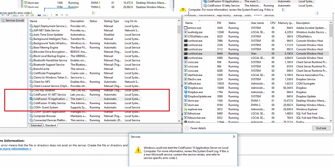This screenshot has height=168, width=335.
Task: Click the dllhost.exe process icon
Action: [186, 83]
